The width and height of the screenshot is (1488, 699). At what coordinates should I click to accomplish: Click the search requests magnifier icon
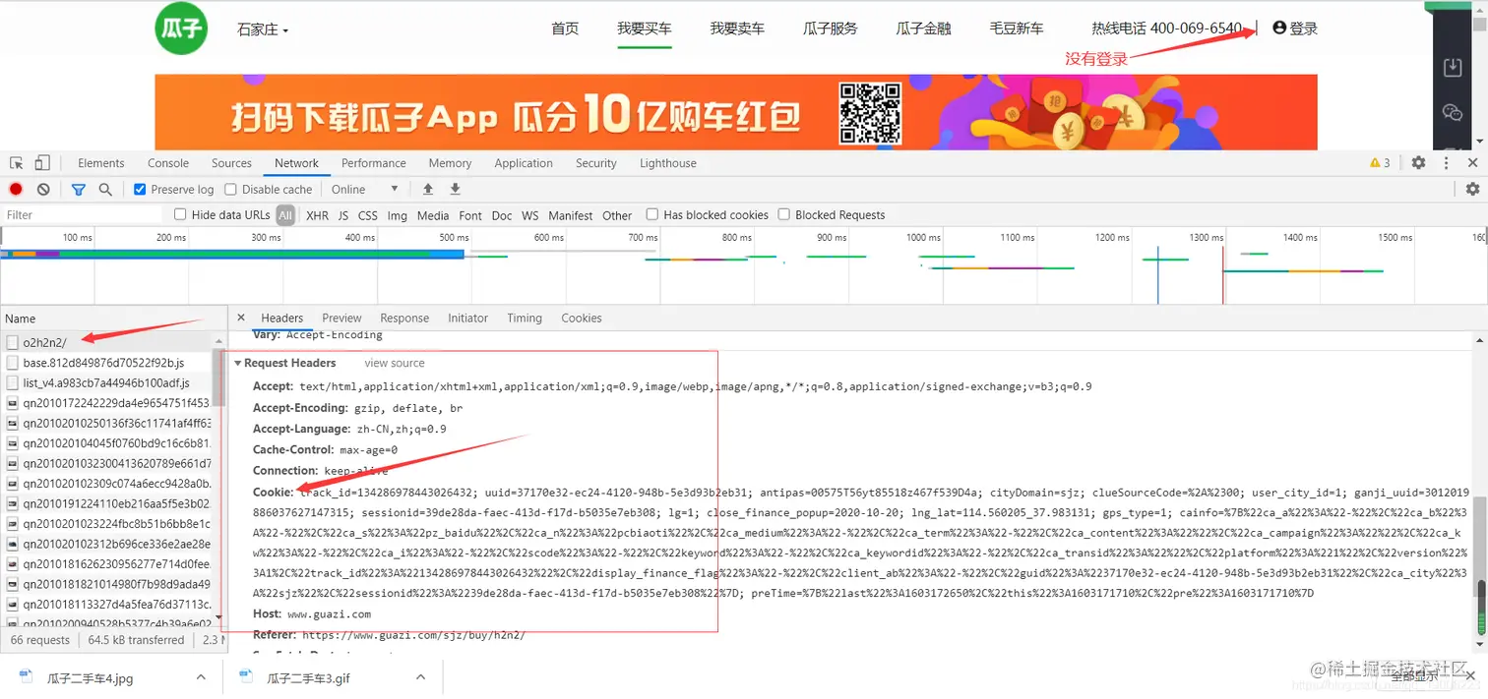point(104,189)
